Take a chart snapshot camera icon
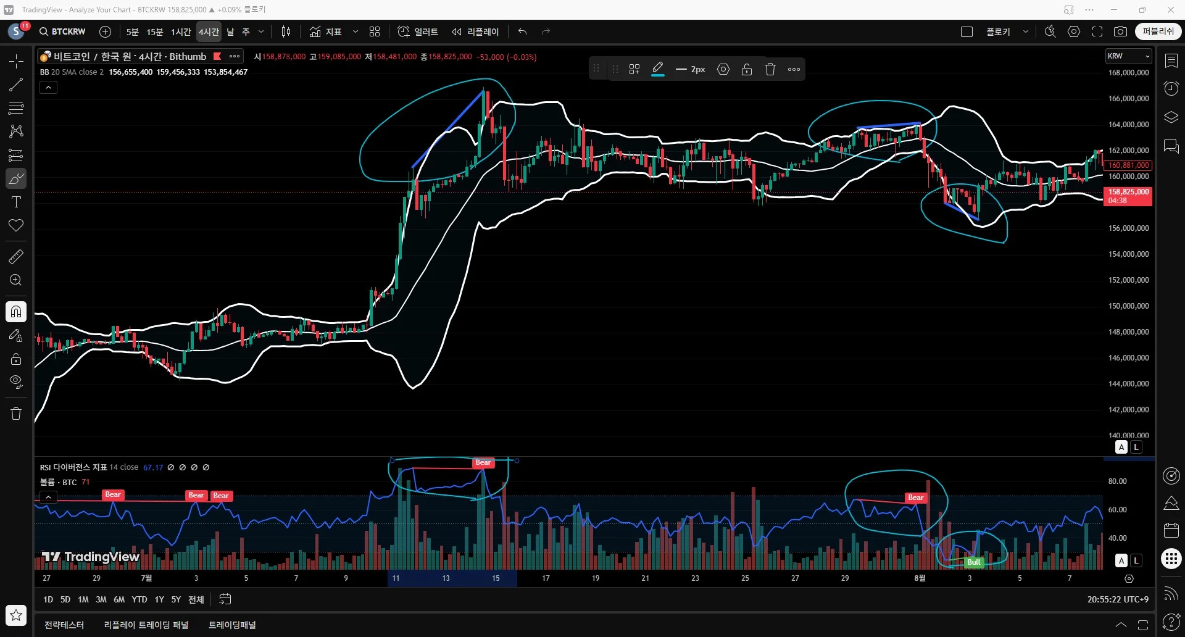Viewport: 1185px width, 637px height. [1121, 31]
